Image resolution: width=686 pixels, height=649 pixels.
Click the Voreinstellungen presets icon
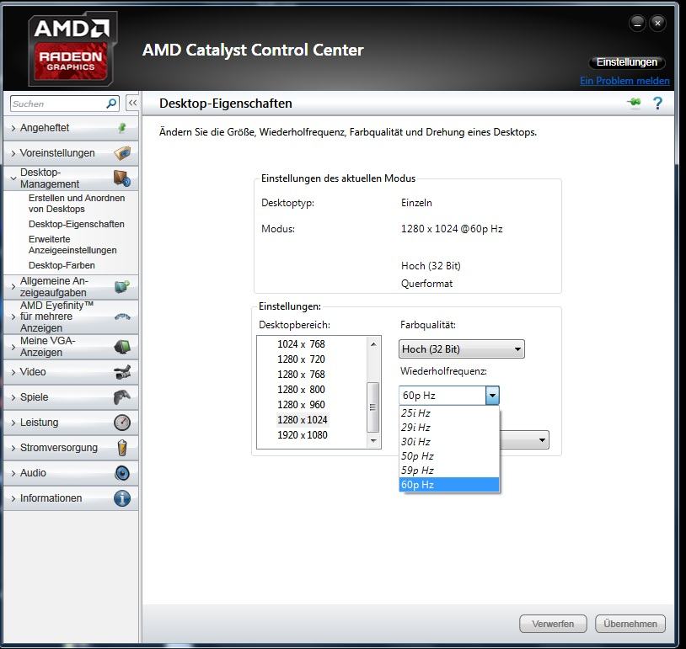pyautogui.click(x=122, y=153)
